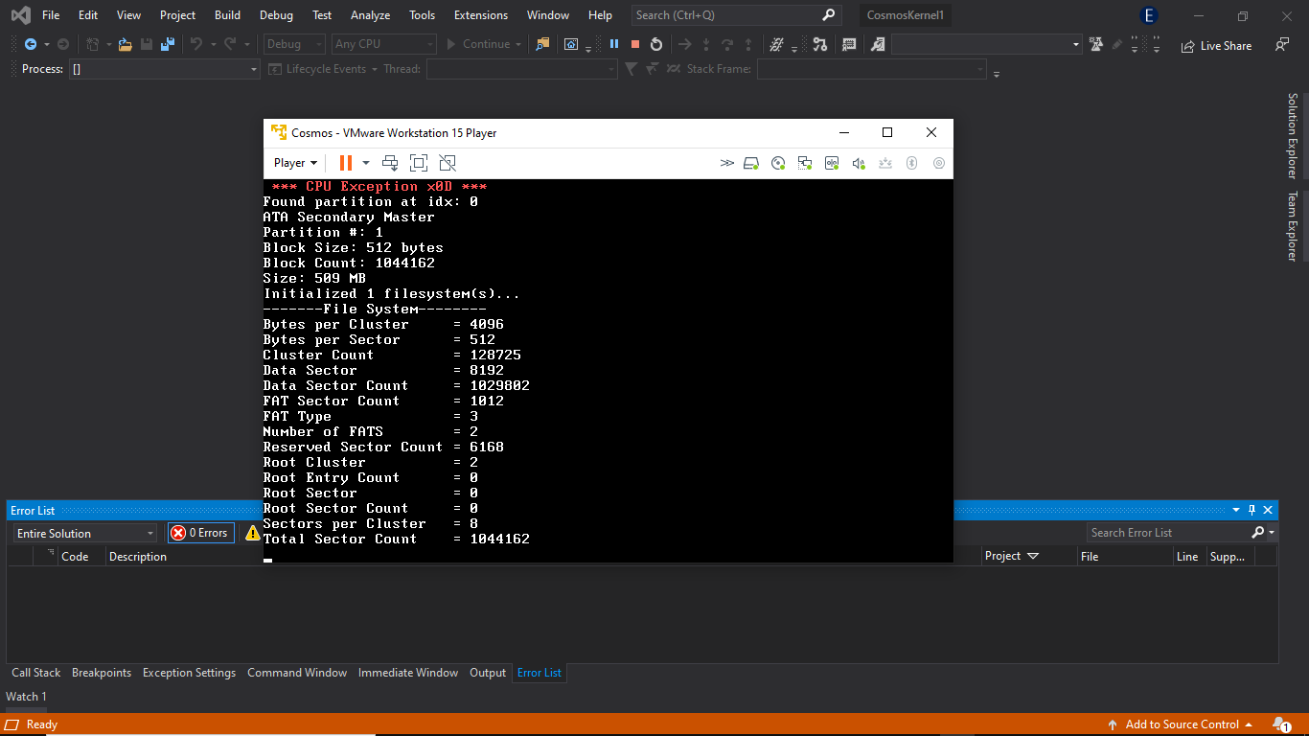Viewport: 1309px width, 736px height.
Task: Toggle the 0 Errors filter button
Action: click(x=201, y=533)
